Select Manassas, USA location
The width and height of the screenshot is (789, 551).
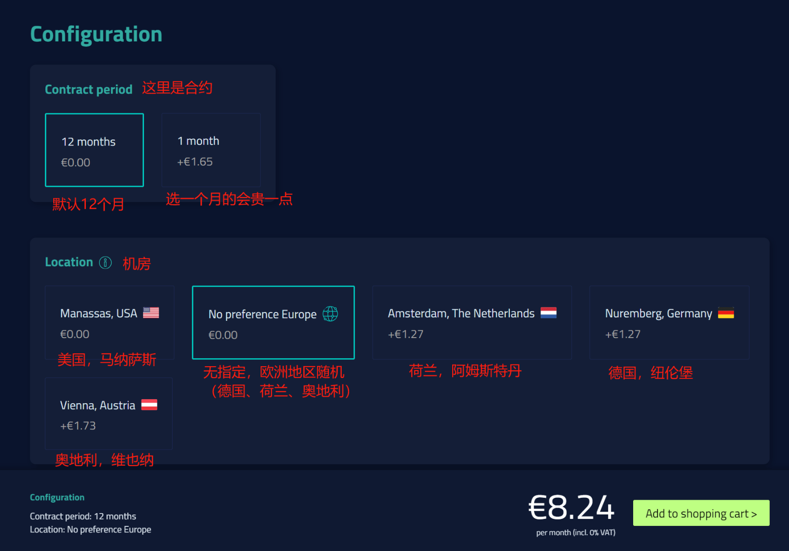point(109,323)
